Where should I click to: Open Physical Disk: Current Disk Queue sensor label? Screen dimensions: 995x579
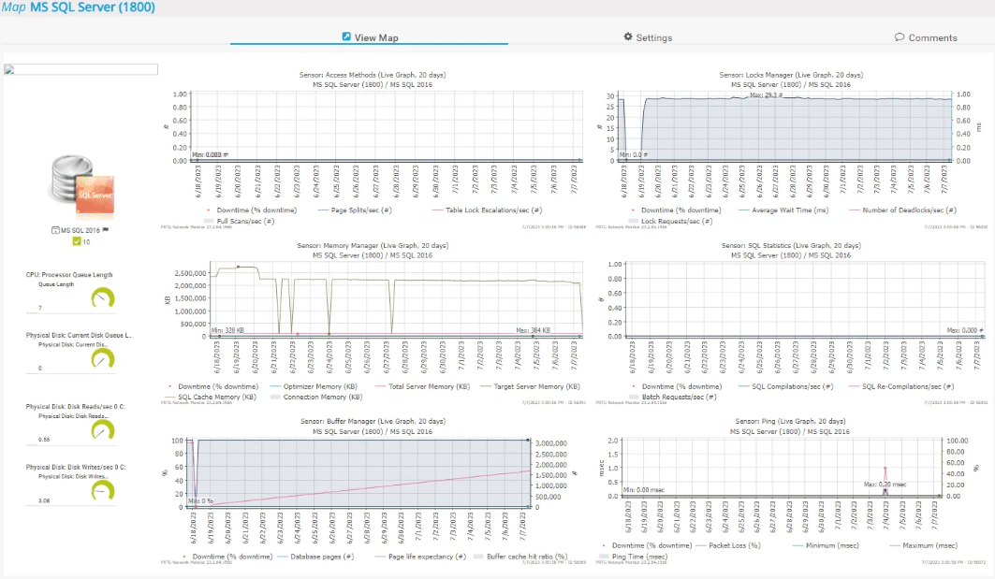tap(79, 335)
